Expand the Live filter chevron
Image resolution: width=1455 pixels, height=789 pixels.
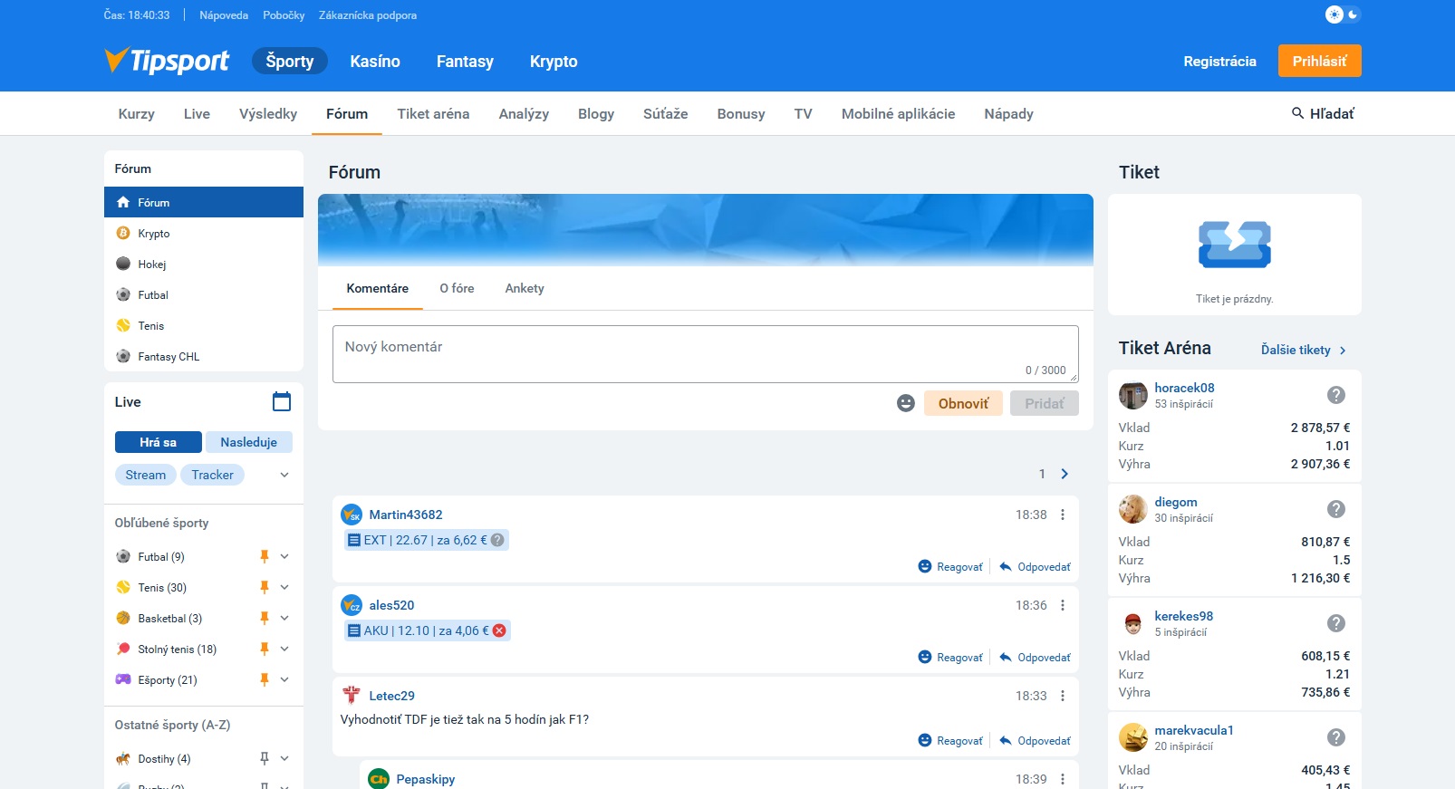pos(284,475)
